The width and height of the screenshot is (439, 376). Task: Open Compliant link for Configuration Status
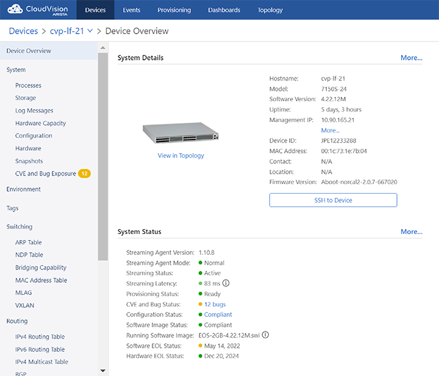(218, 314)
